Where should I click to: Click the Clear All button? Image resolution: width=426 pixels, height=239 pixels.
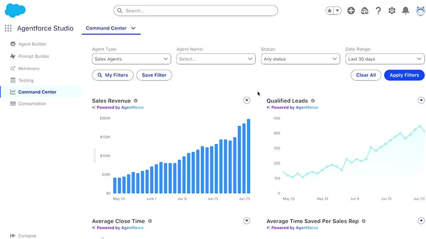(x=366, y=75)
